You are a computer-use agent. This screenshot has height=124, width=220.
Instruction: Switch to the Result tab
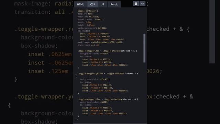(114, 4)
